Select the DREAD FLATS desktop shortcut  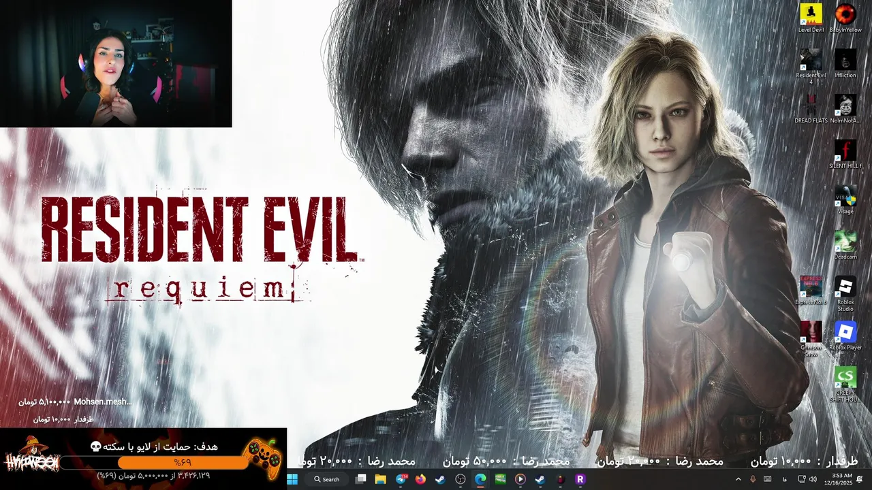tap(811, 108)
